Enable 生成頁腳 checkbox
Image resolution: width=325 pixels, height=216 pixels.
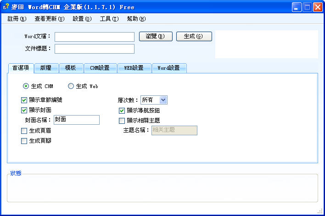pos(24,141)
